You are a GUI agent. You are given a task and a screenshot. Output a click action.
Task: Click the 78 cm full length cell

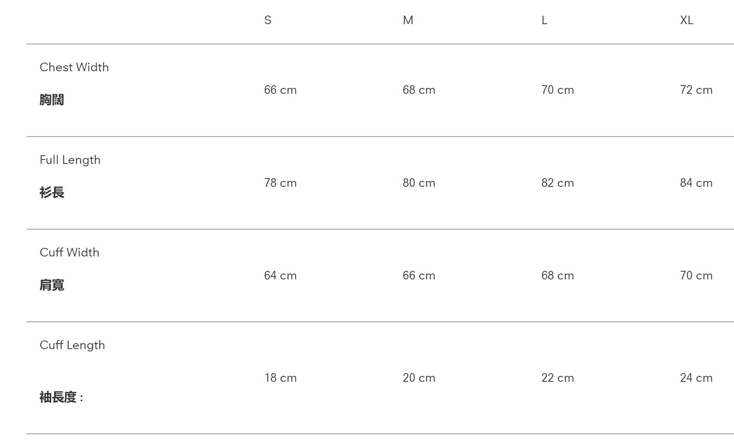tap(280, 183)
